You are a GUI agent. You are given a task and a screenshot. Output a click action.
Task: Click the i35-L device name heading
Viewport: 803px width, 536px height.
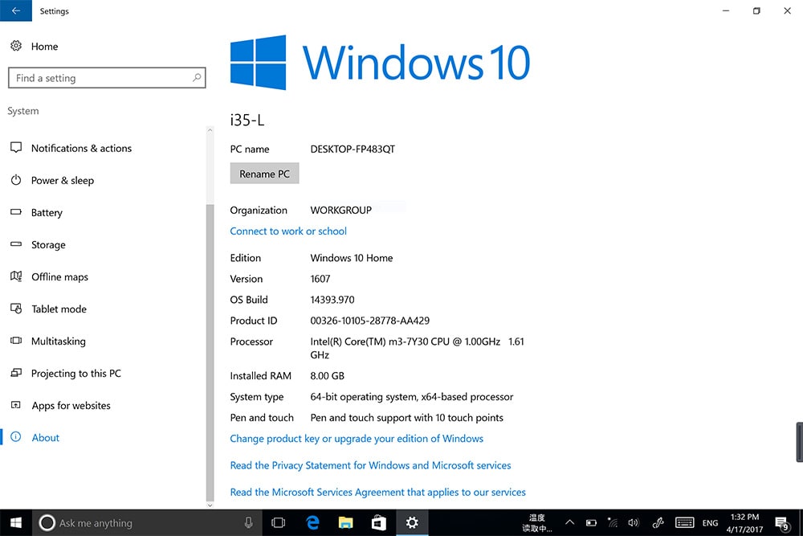pyautogui.click(x=247, y=120)
